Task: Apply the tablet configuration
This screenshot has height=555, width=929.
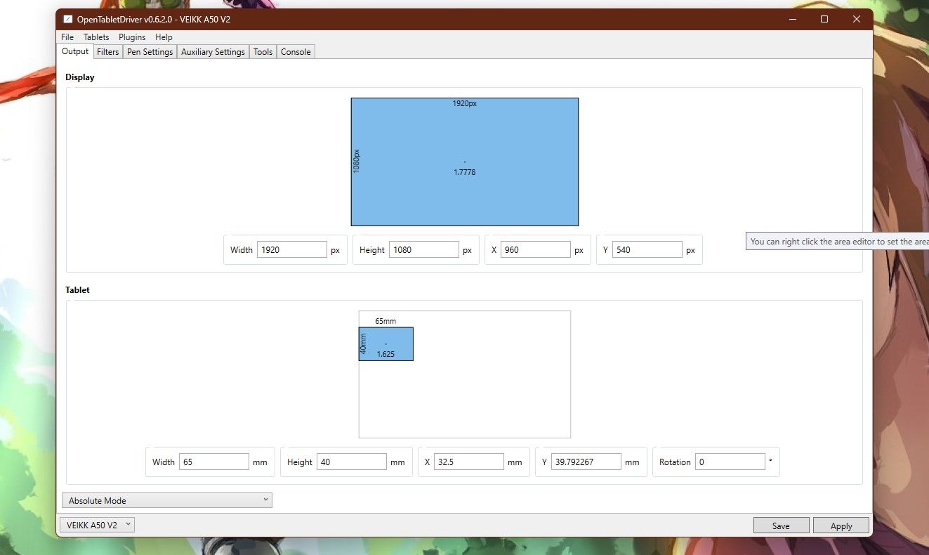Action: [x=841, y=525]
